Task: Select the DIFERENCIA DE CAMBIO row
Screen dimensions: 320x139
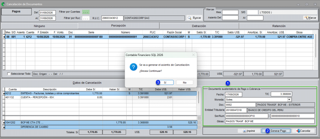Action: (x=101, y=127)
